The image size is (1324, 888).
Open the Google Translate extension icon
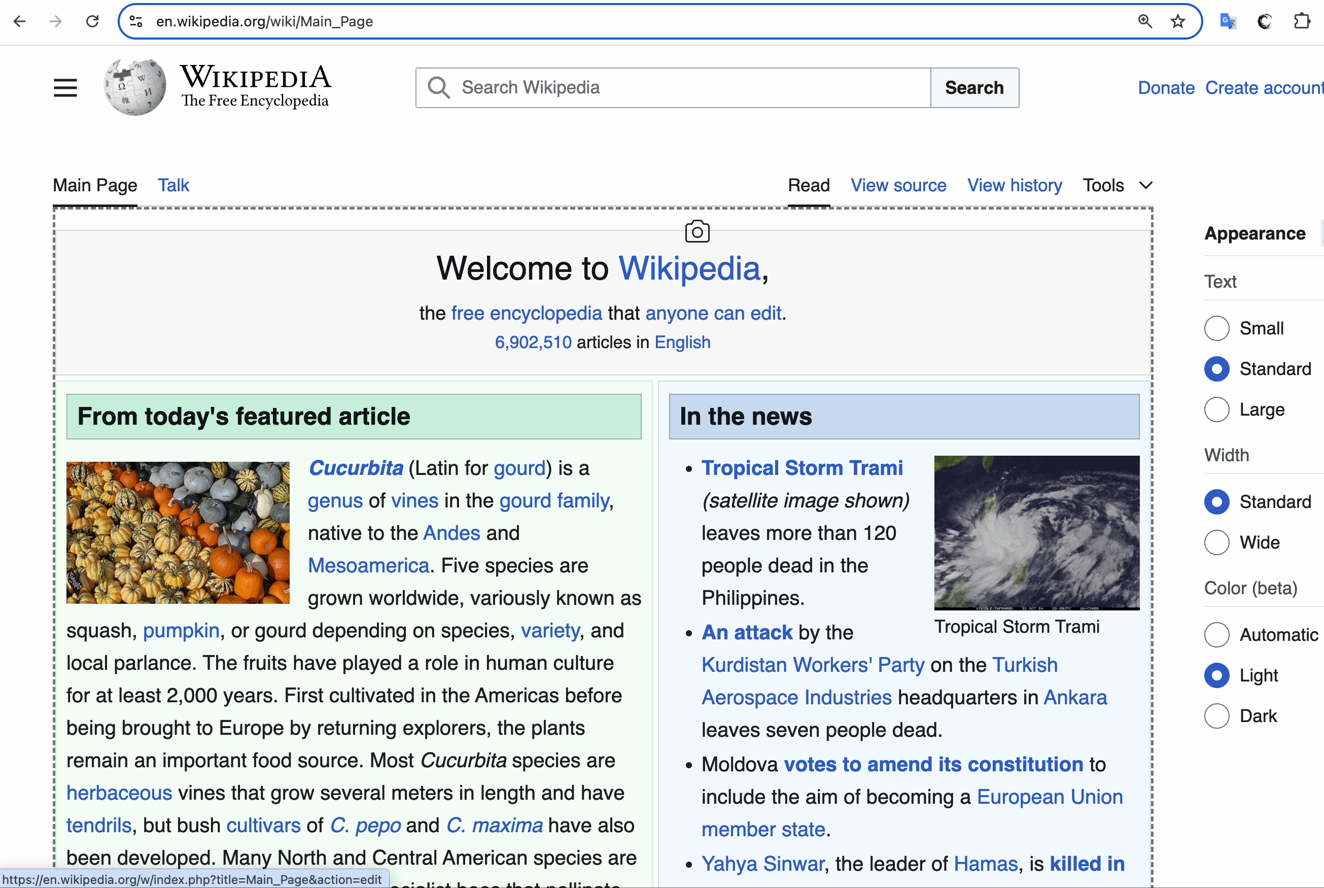click(x=1228, y=21)
